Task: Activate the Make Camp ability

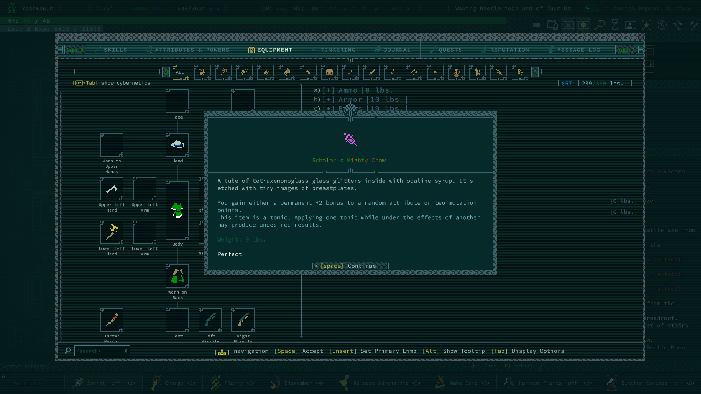Action: (462, 383)
